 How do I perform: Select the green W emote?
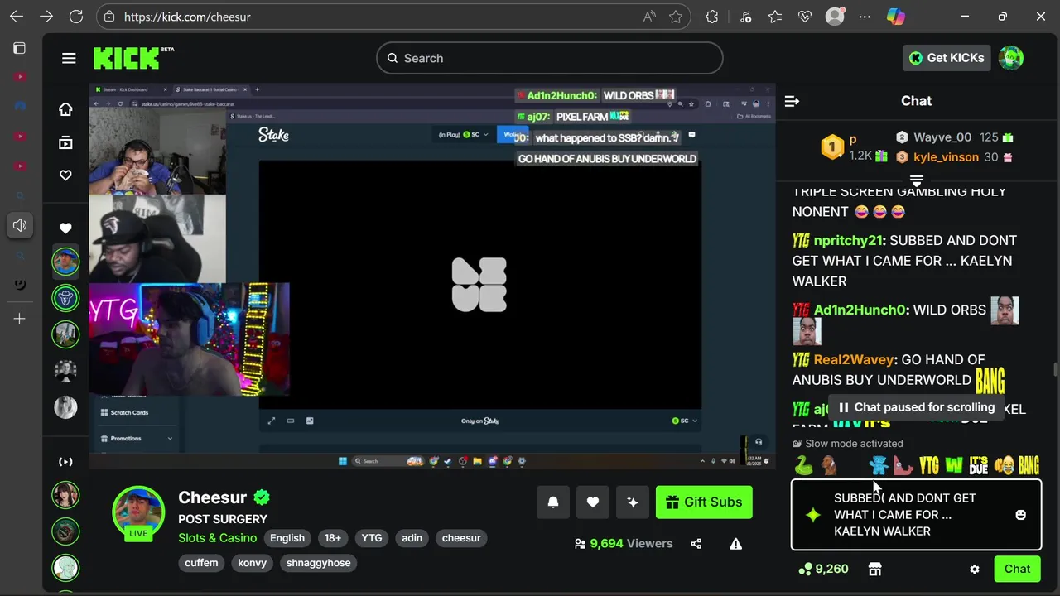pos(954,466)
